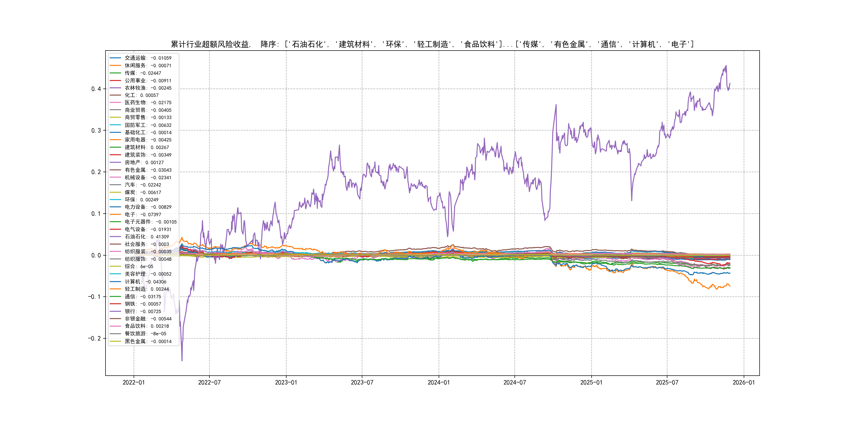Click the 通信 legend color line

(x=115, y=296)
